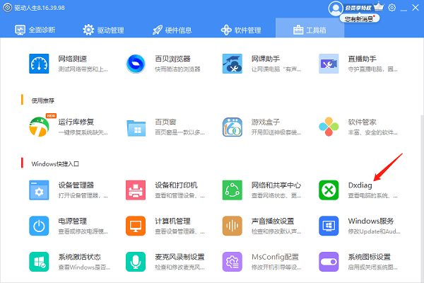Click the member crown icon
Screen dimensions: 424x283
click(x=379, y=7)
